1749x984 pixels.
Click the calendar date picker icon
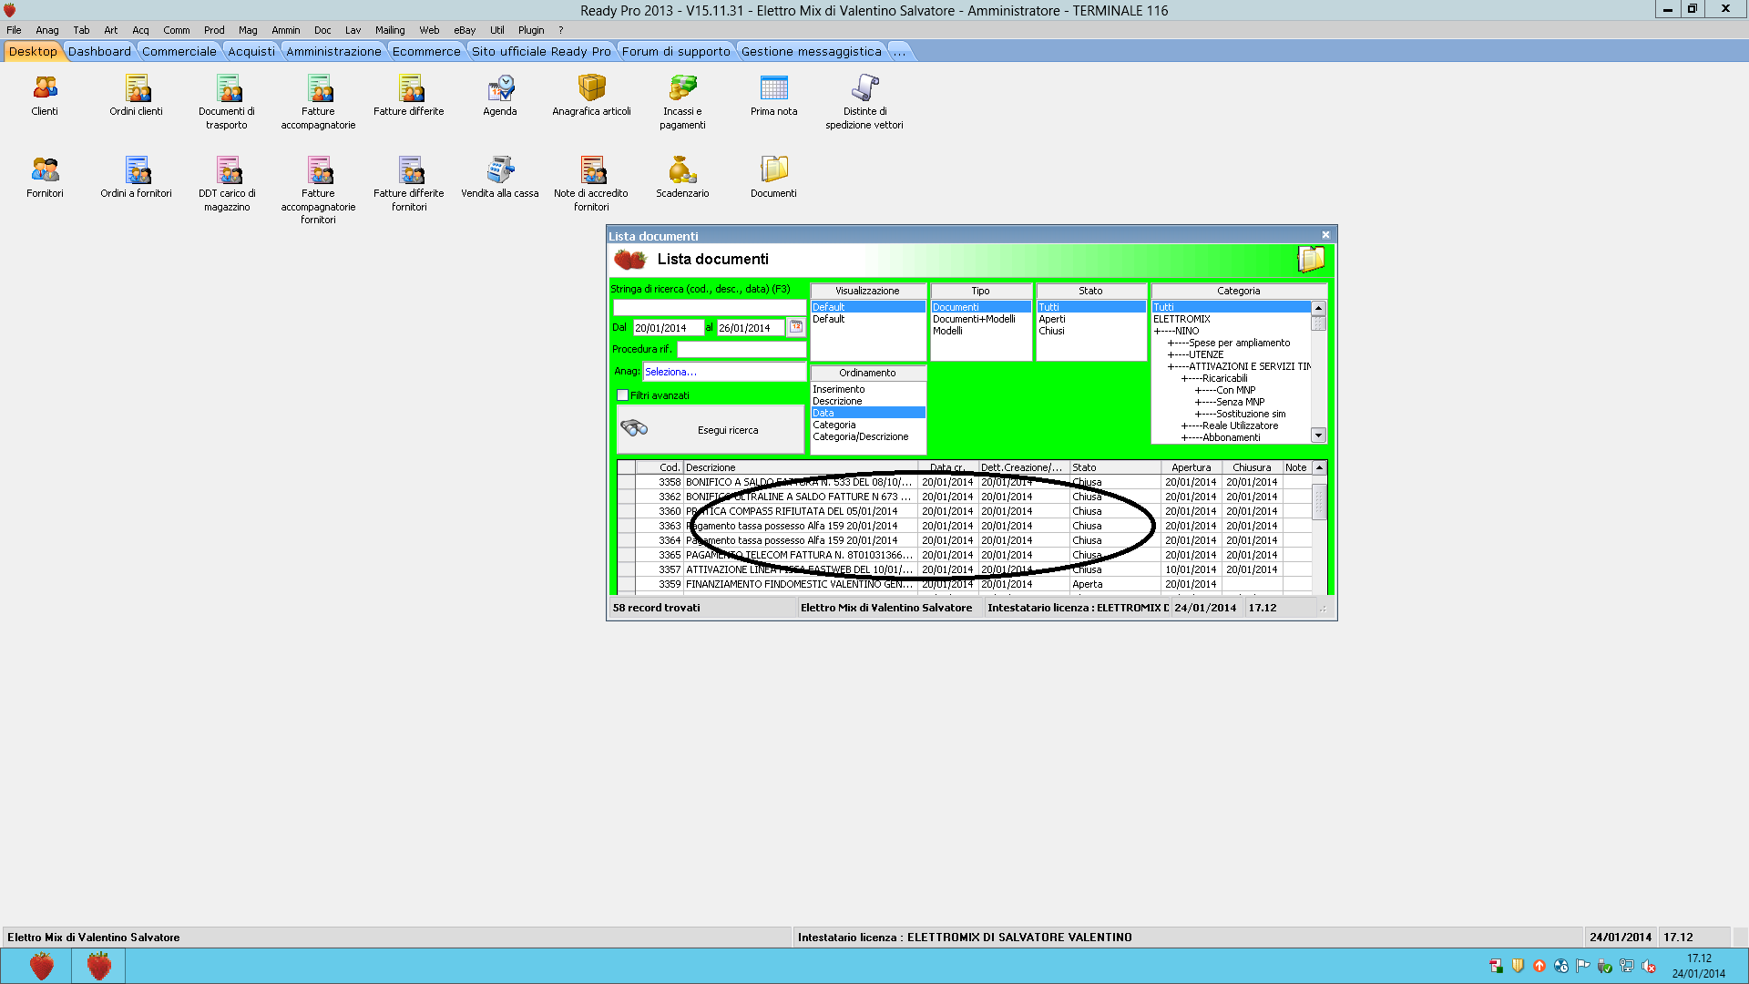pyautogui.click(x=796, y=326)
